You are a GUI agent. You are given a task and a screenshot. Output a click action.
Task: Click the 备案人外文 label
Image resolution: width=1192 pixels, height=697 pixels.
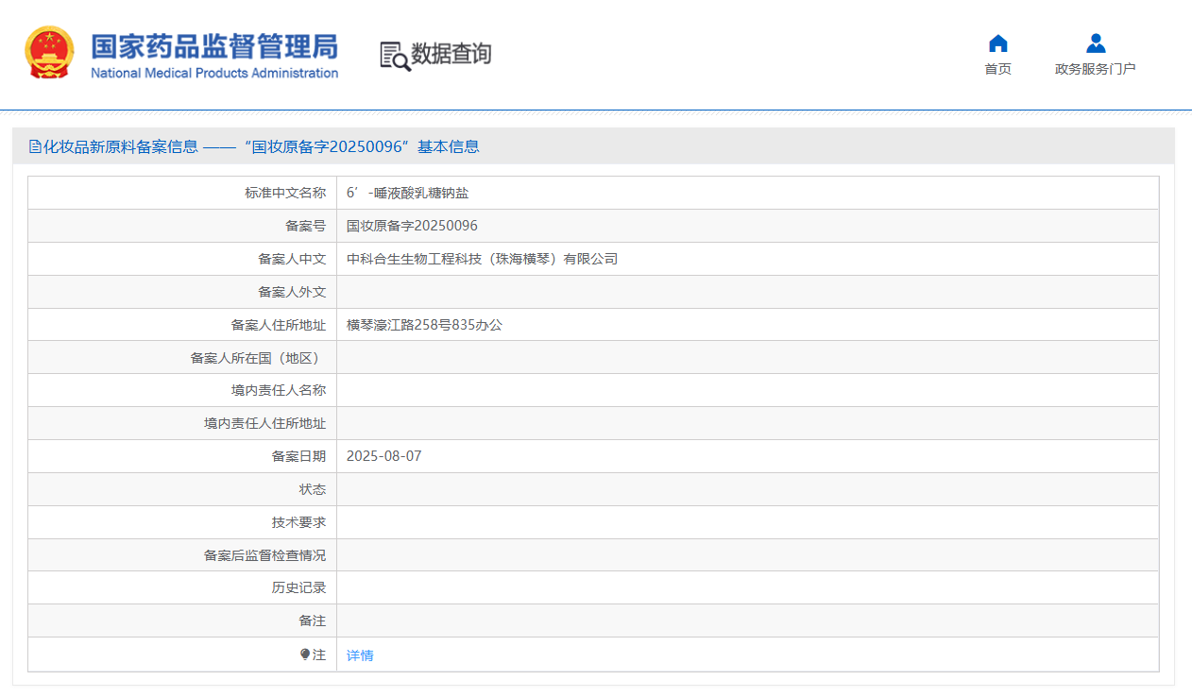(x=292, y=292)
